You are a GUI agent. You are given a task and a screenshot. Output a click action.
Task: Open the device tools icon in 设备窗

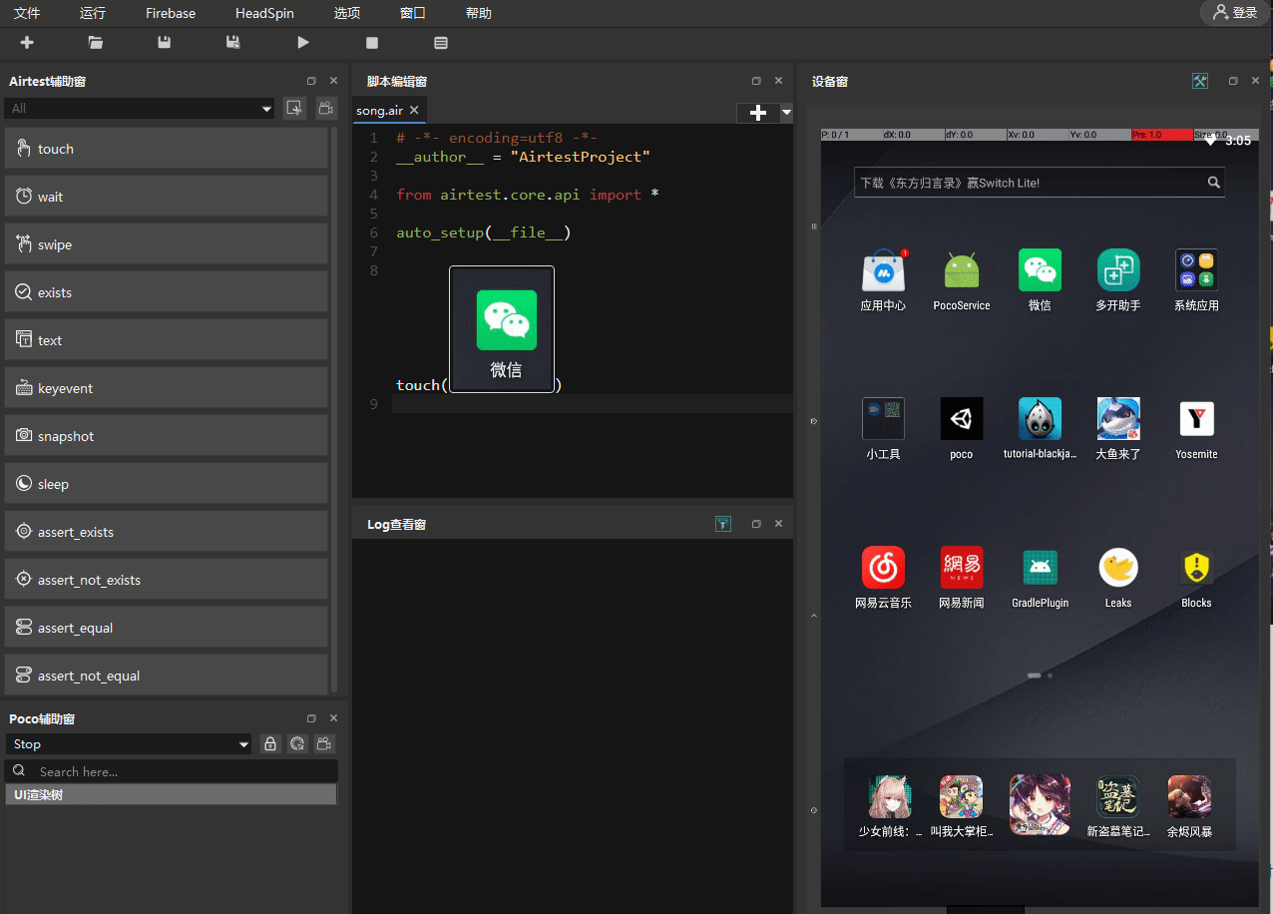[x=1200, y=81]
